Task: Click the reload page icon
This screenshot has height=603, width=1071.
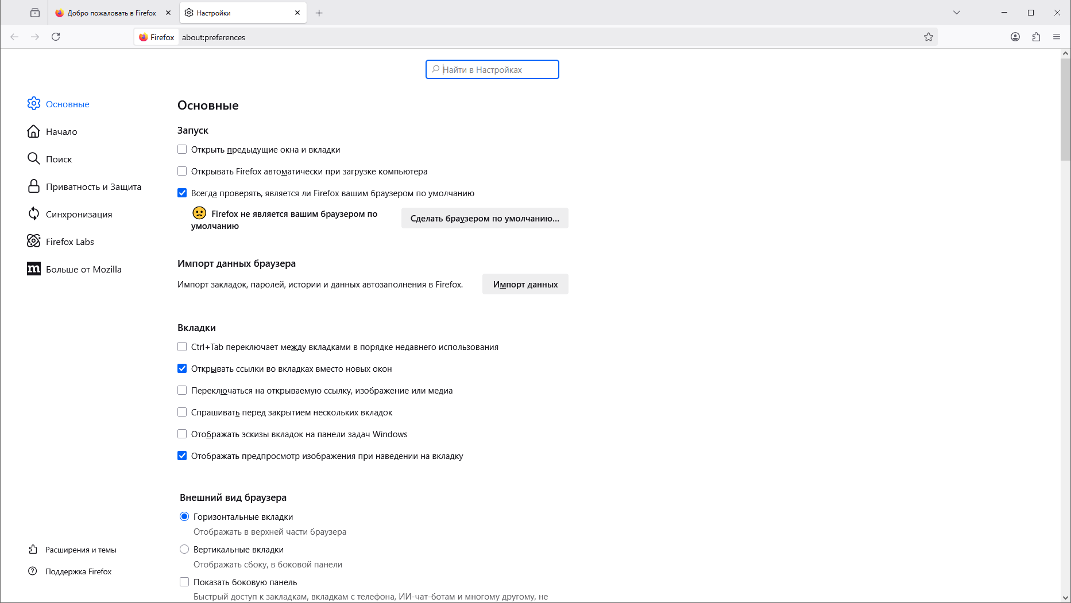Action: point(56,37)
